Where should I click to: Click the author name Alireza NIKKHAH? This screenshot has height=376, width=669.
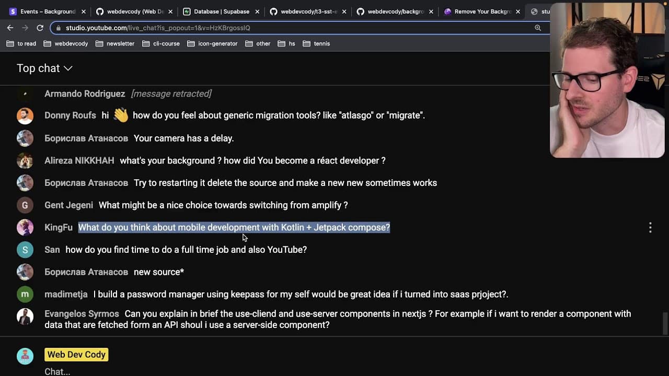[x=79, y=161]
